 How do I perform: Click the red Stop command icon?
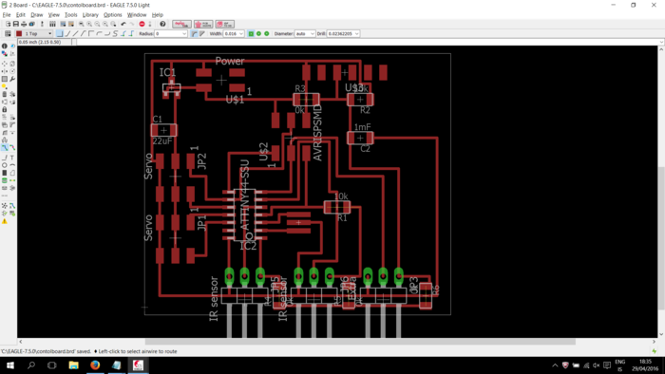point(142,24)
